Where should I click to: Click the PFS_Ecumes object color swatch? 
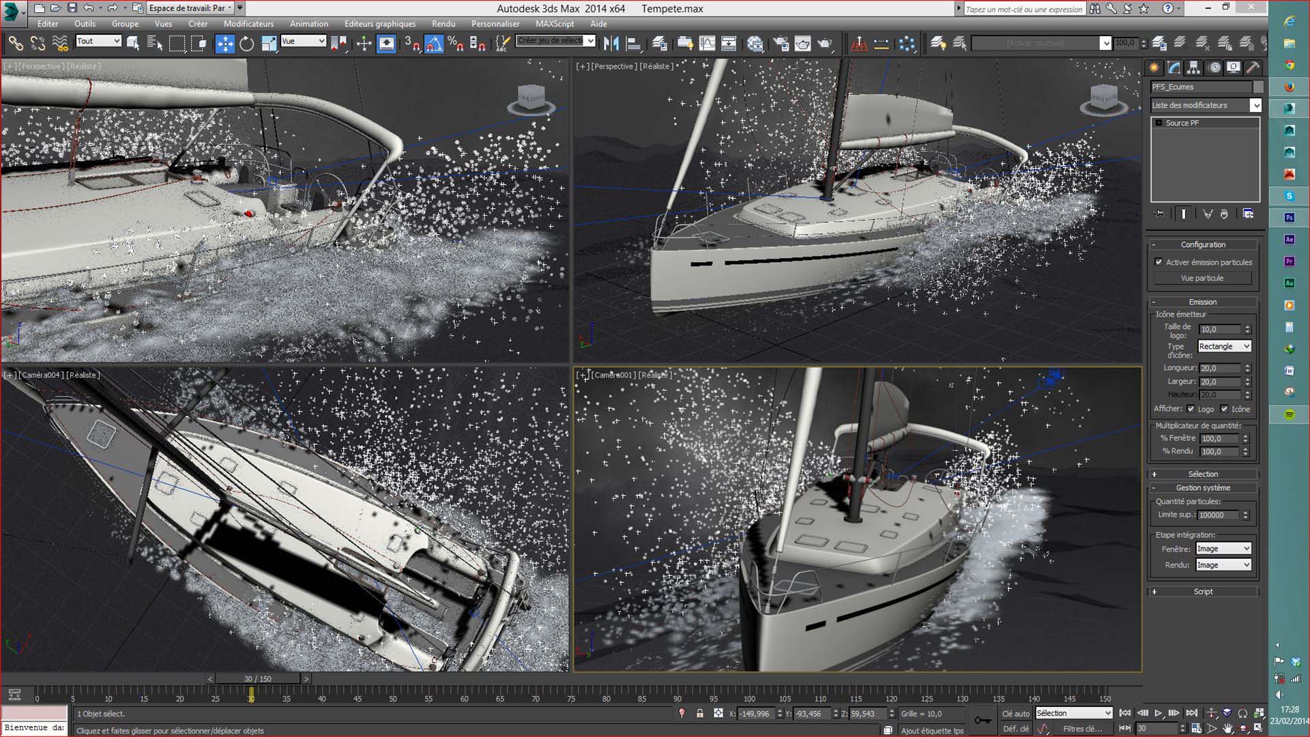tap(1258, 87)
